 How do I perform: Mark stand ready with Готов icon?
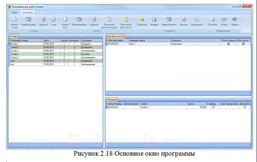click(53, 19)
